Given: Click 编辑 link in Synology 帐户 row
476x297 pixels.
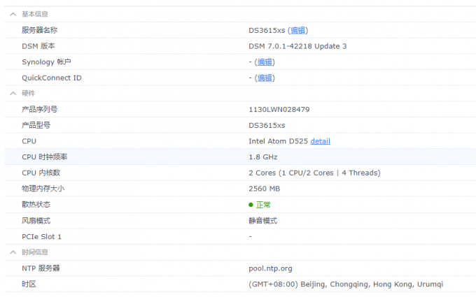Looking at the screenshot, I should (265, 62).
